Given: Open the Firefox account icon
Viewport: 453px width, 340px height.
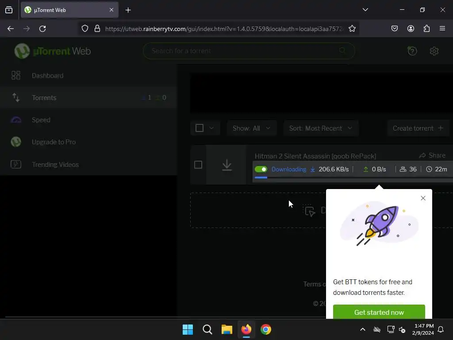Looking at the screenshot, I should pyautogui.click(x=411, y=28).
